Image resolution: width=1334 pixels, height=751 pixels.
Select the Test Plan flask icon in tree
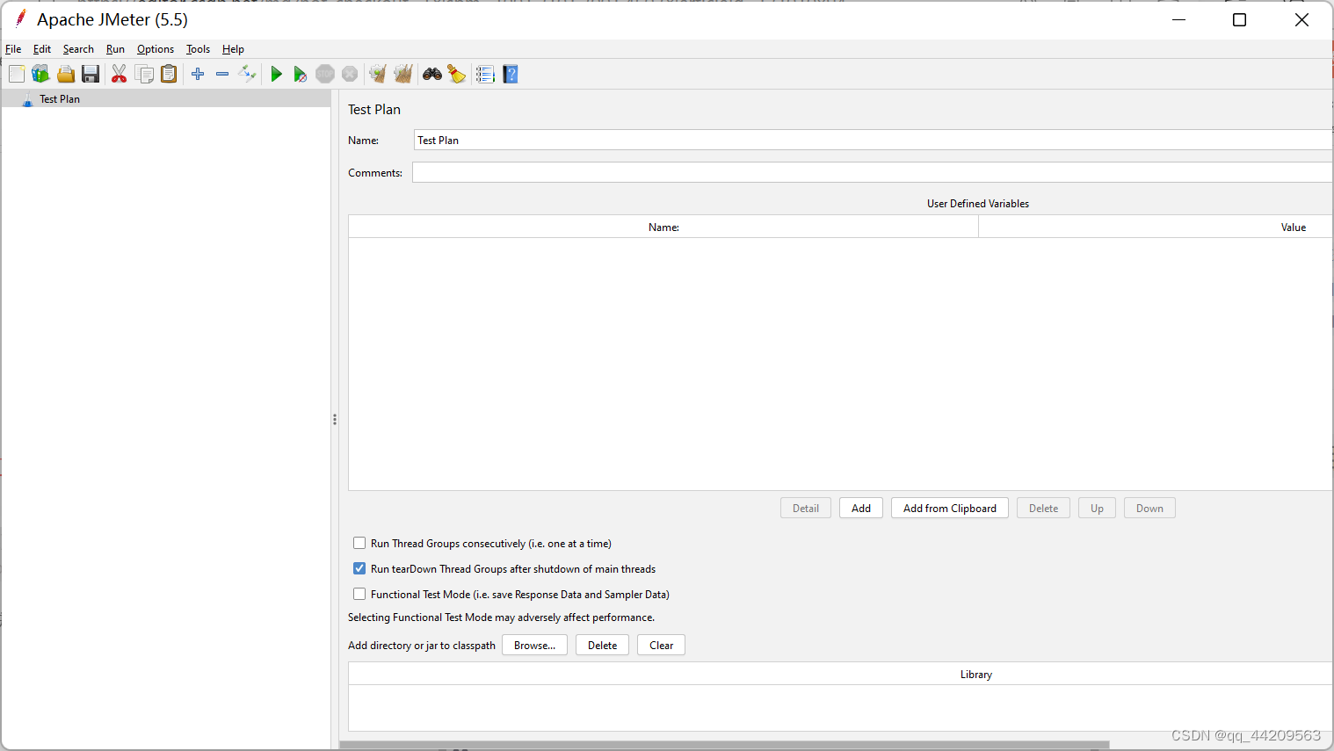click(x=27, y=99)
